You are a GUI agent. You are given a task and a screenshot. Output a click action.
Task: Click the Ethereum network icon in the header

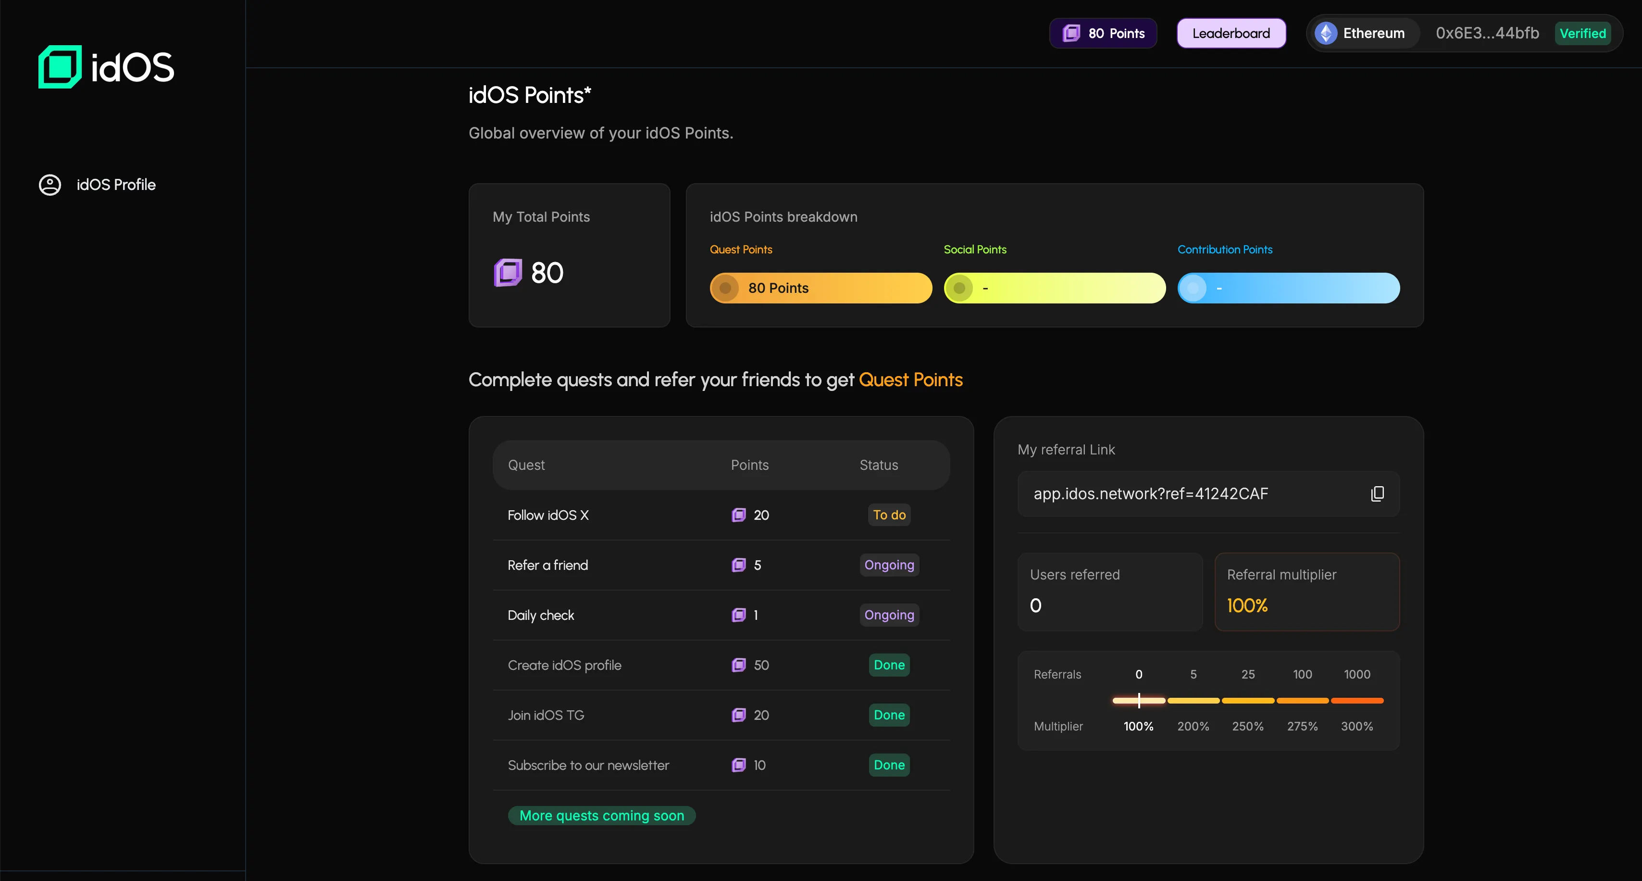click(x=1326, y=33)
